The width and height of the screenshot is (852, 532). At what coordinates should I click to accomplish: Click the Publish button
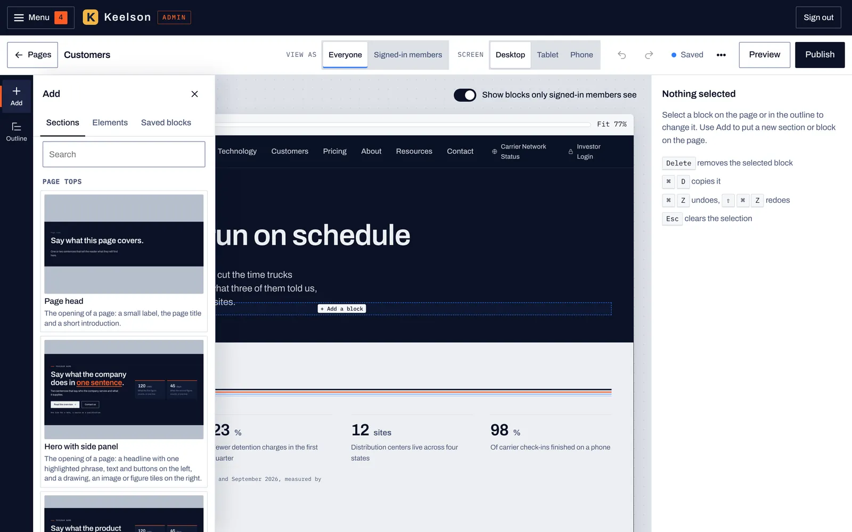coord(820,55)
